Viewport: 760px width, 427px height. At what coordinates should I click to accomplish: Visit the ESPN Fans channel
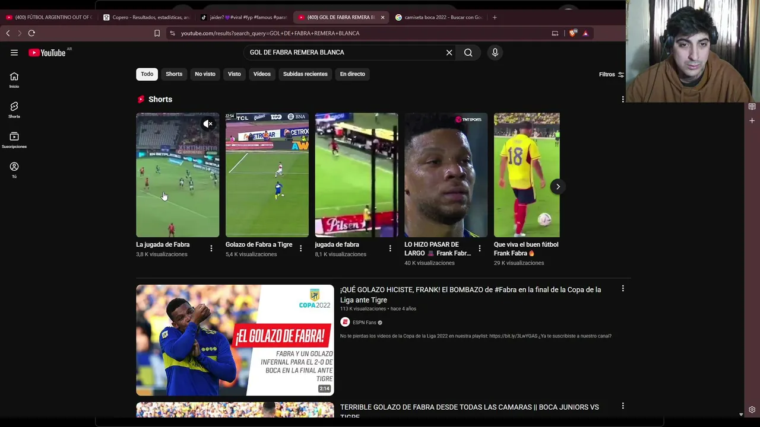[x=363, y=323]
